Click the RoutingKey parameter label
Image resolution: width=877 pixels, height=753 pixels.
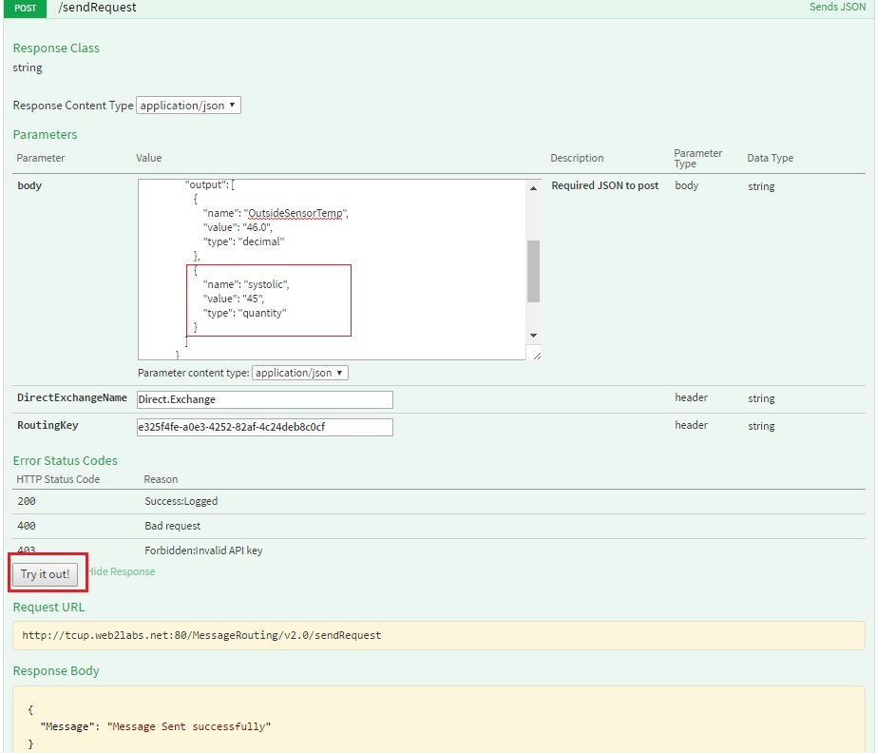[x=48, y=425]
